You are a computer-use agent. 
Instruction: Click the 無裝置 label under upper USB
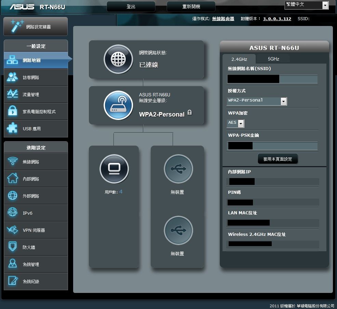tap(177, 192)
